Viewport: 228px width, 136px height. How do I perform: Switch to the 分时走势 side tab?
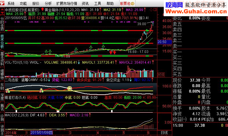pyautogui.click(x=2, y=24)
